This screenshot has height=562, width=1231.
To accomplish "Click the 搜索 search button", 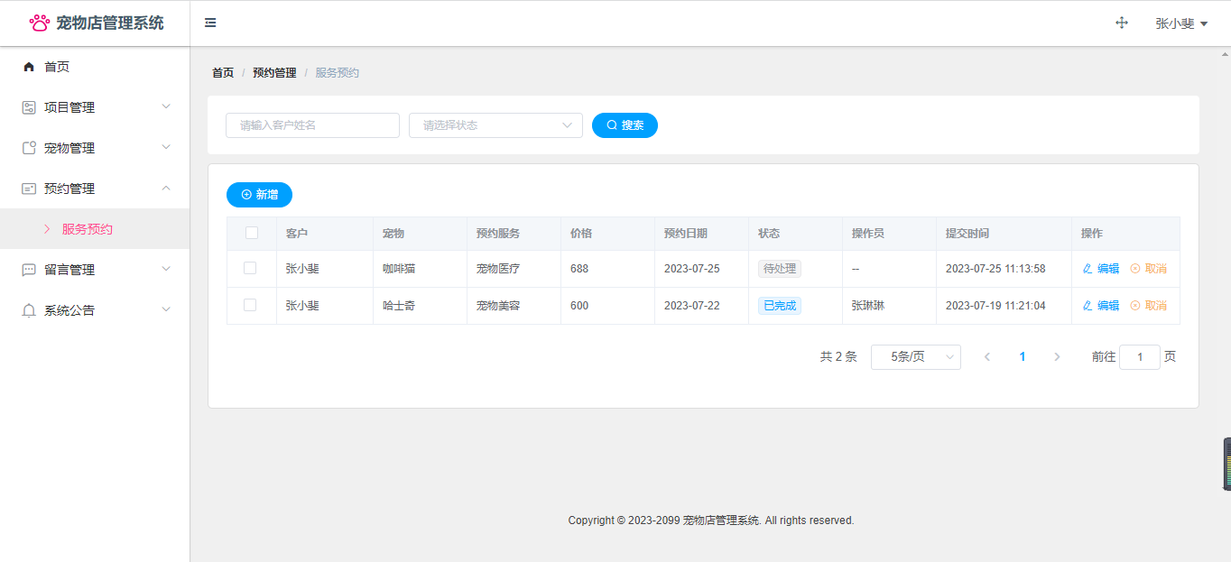I will click(625, 125).
